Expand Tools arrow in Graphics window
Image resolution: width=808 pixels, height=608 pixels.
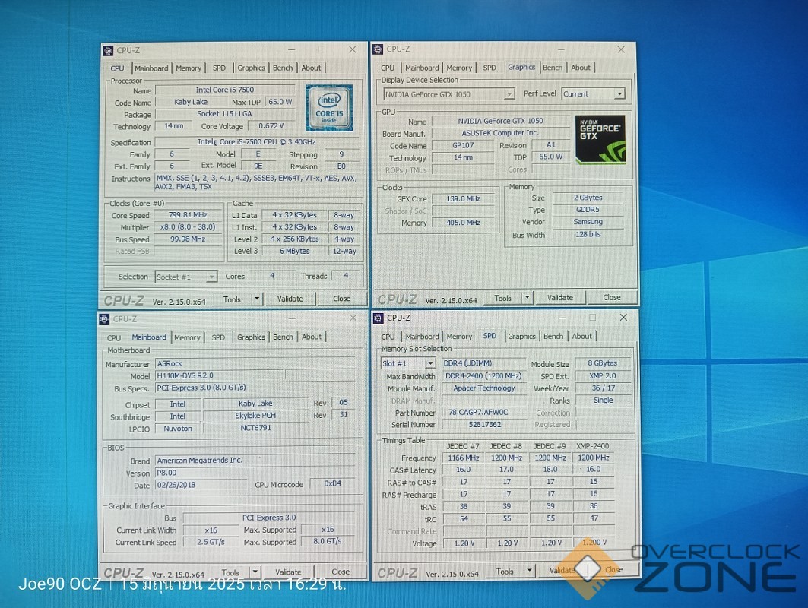pyautogui.click(x=528, y=297)
